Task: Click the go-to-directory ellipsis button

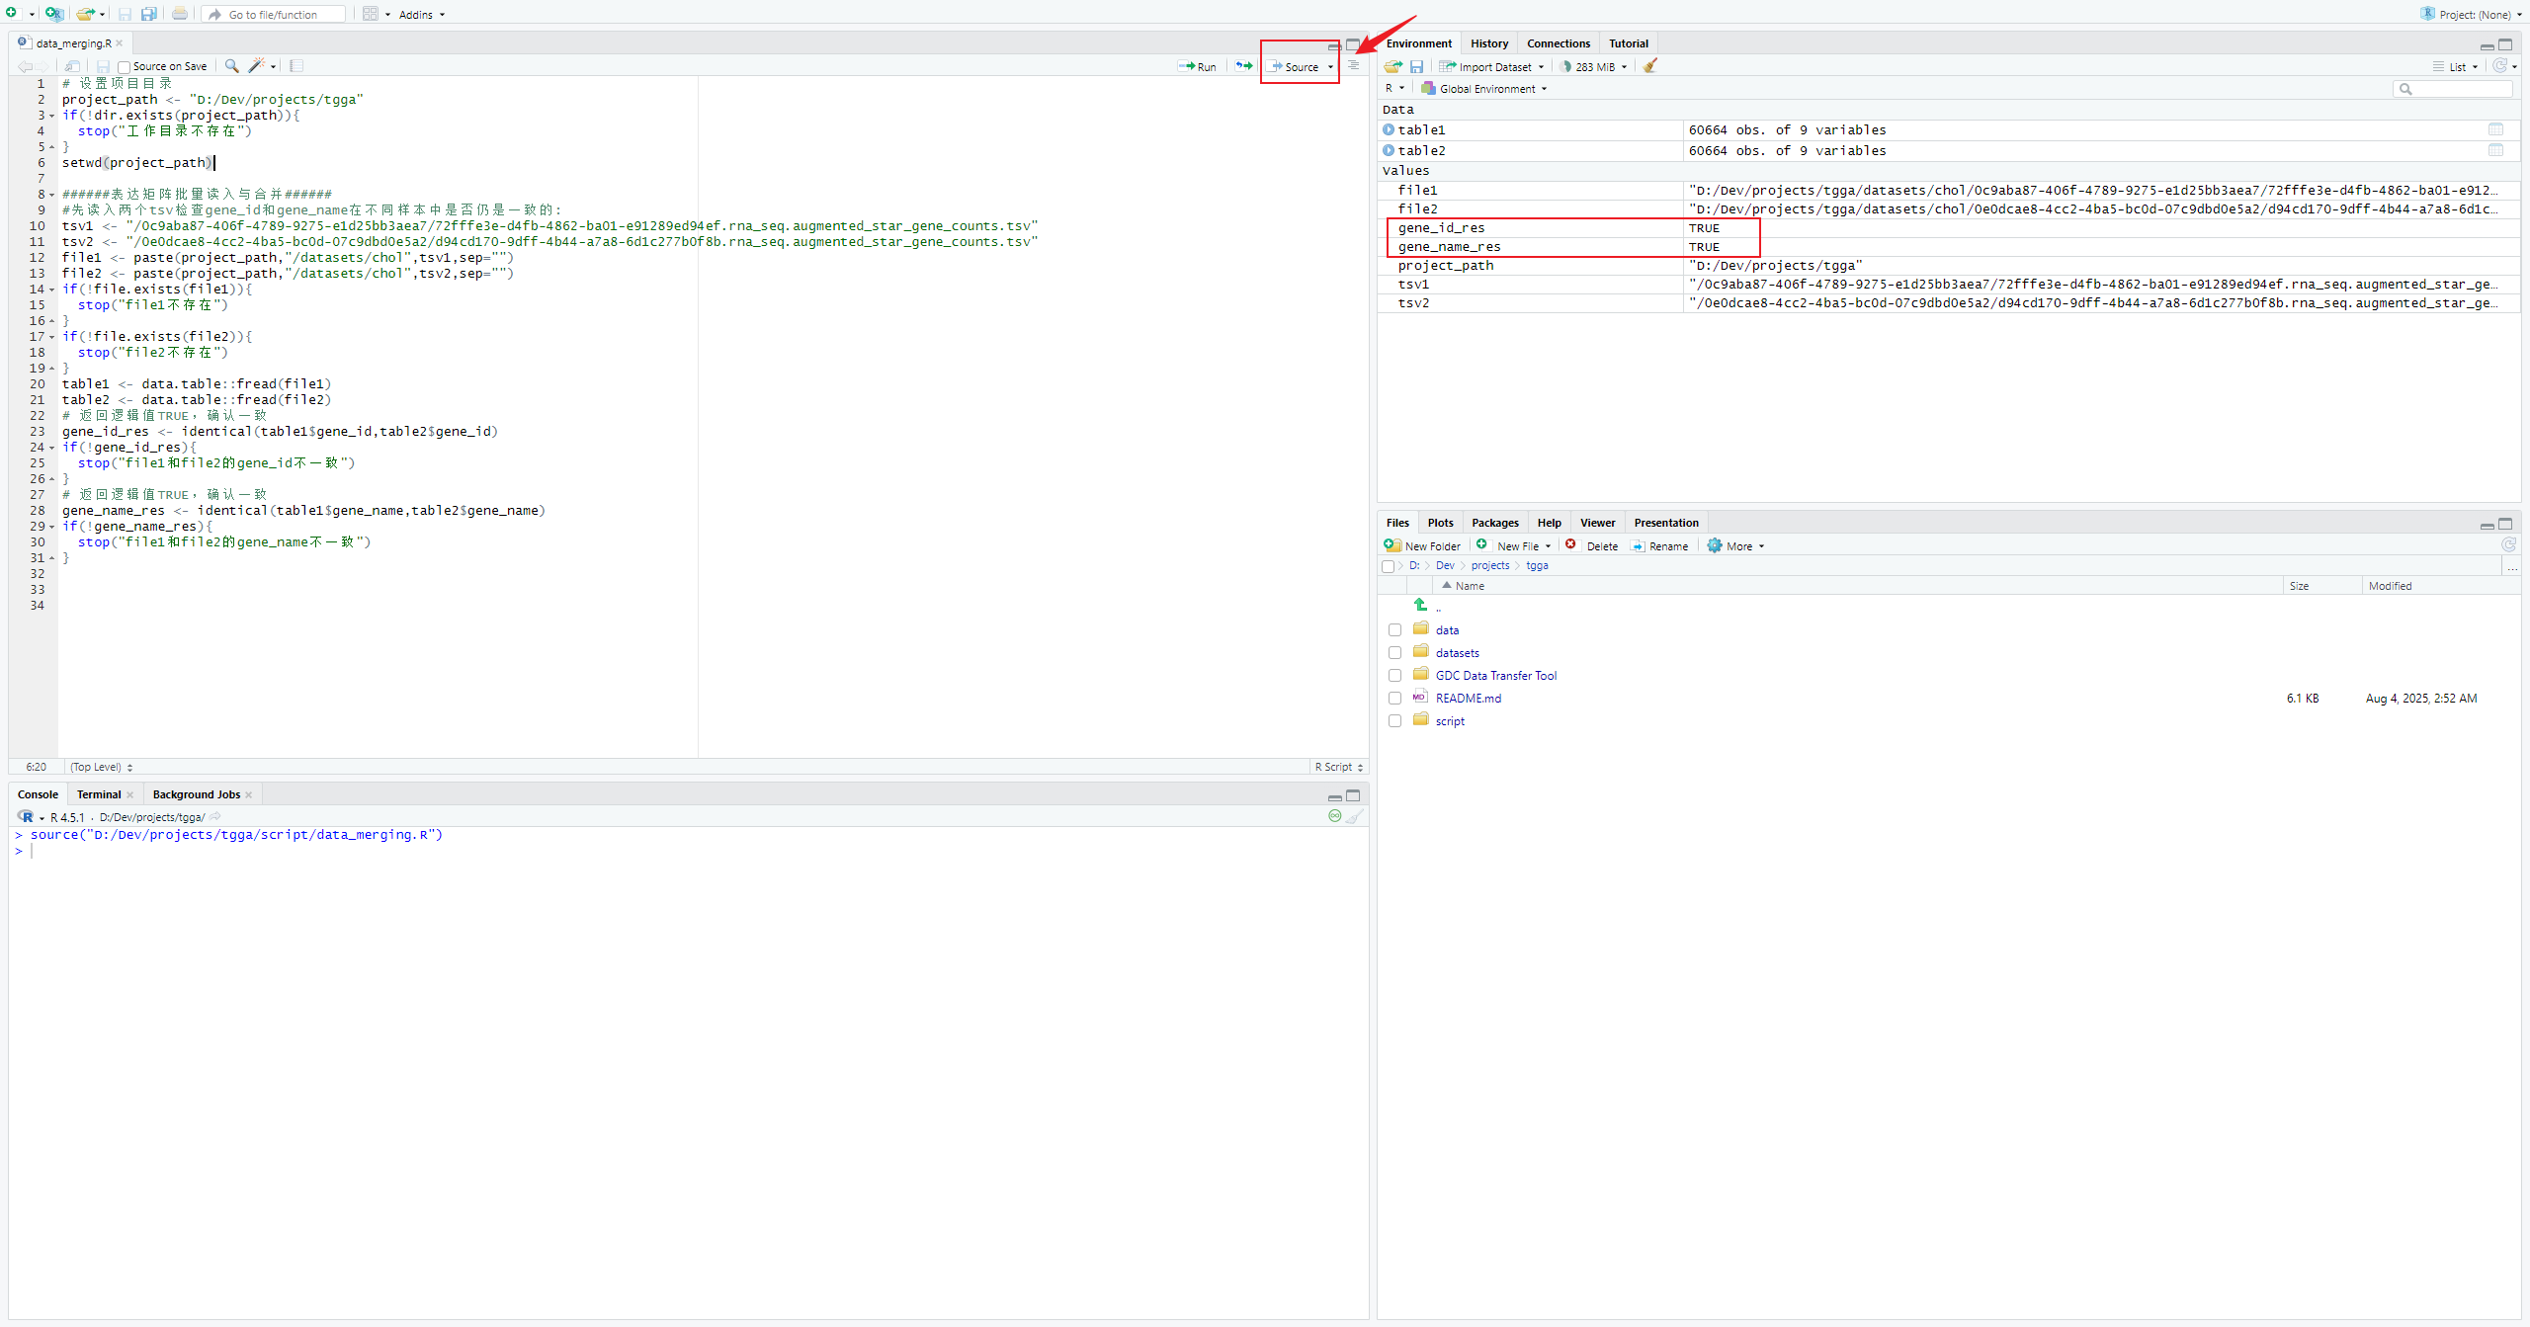Action: click(2512, 566)
